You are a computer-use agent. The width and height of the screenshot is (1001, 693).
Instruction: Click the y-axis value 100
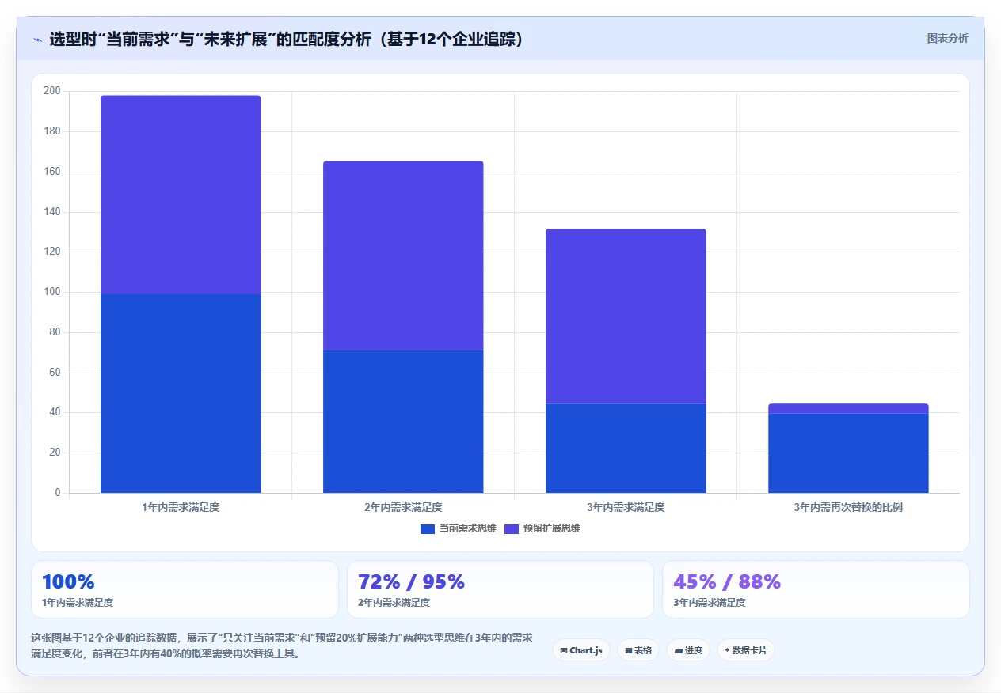[x=52, y=292]
